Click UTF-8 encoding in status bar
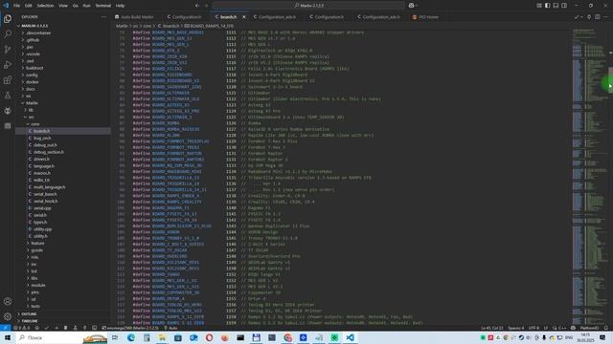 [x=534, y=328]
